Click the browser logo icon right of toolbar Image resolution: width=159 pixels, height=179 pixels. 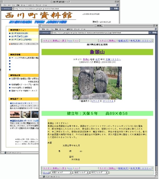[x=156, y=29]
